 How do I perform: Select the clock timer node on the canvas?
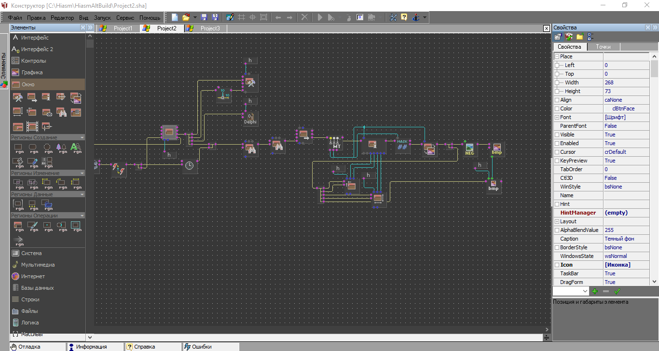tap(190, 165)
